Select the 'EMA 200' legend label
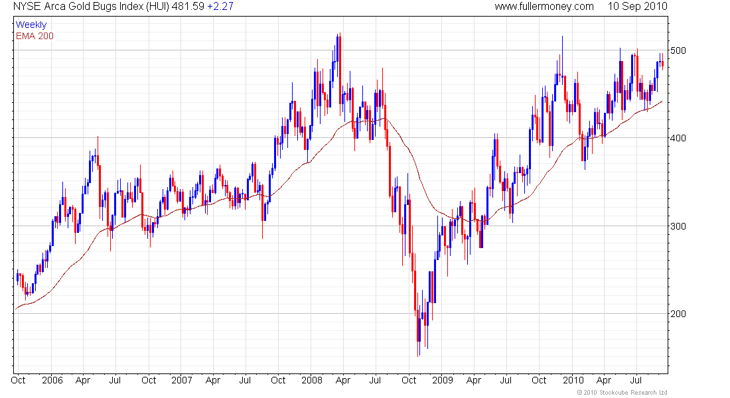 click(x=35, y=36)
